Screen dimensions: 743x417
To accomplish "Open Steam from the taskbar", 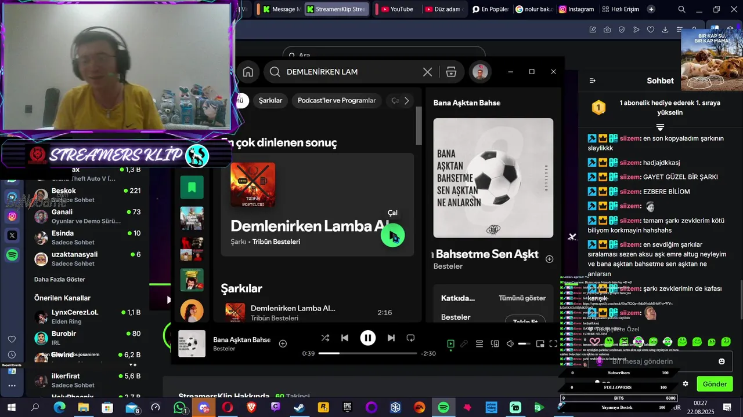I will click(x=300, y=408).
